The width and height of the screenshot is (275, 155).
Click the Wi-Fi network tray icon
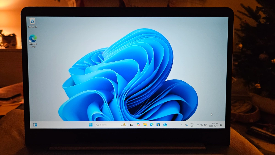[198, 125]
